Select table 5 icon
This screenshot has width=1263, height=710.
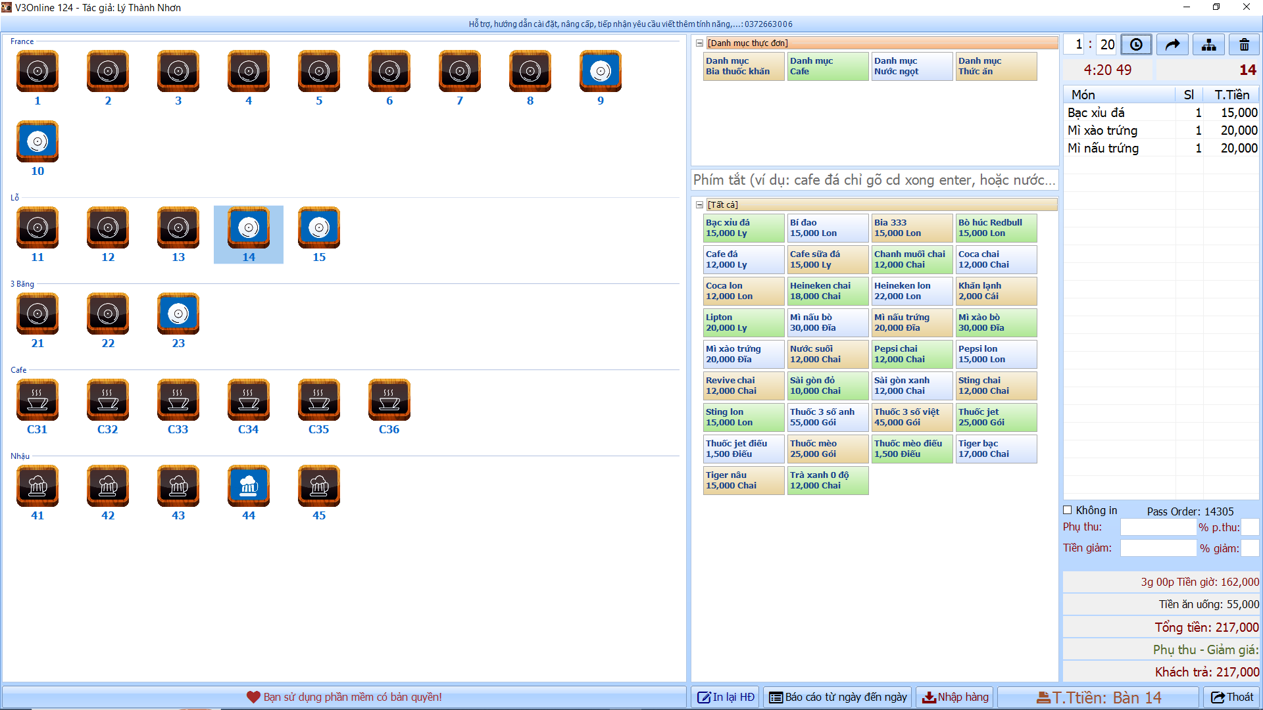click(x=319, y=71)
